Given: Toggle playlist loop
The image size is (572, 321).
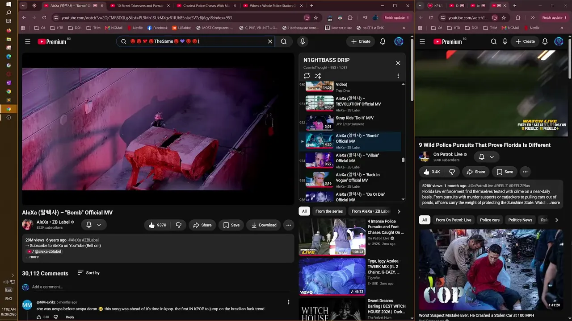Looking at the screenshot, I should tap(307, 76).
